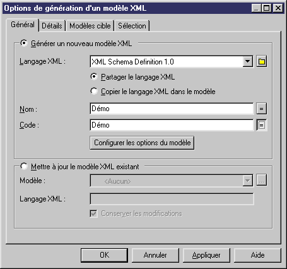The height and width of the screenshot is (269, 287).
Task: Toggle Conserver les modifications checkbox
Action: coord(94,213)
